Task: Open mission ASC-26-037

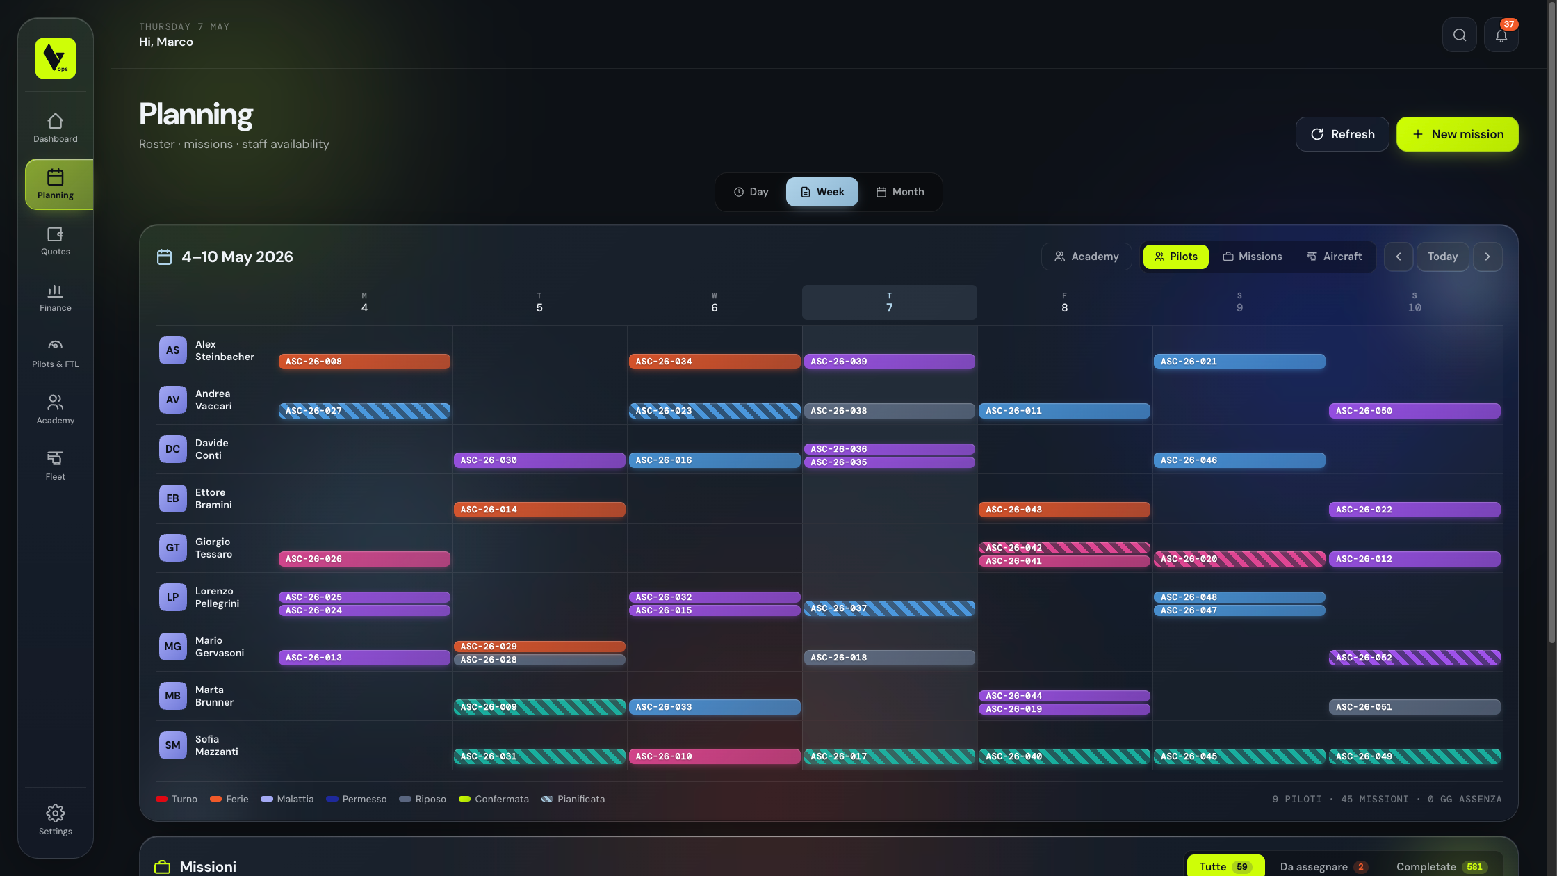Action: [889, 608]
